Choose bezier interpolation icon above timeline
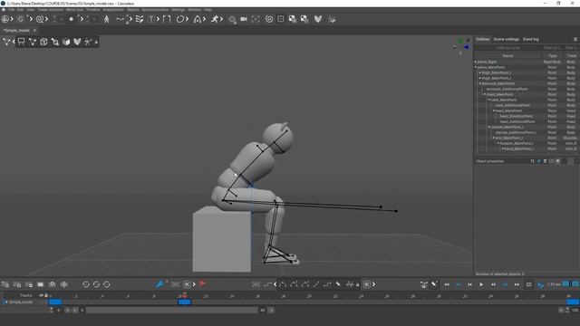This screenshot has width=580, height=326. [283, 284]
